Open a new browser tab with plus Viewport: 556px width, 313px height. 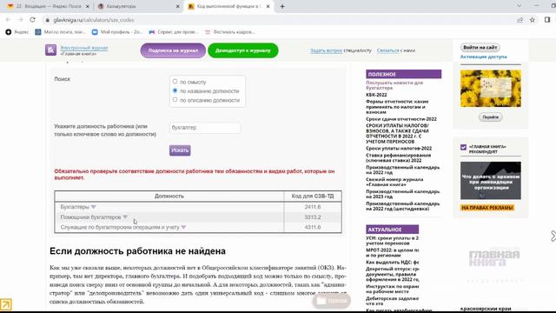(282, 6)
